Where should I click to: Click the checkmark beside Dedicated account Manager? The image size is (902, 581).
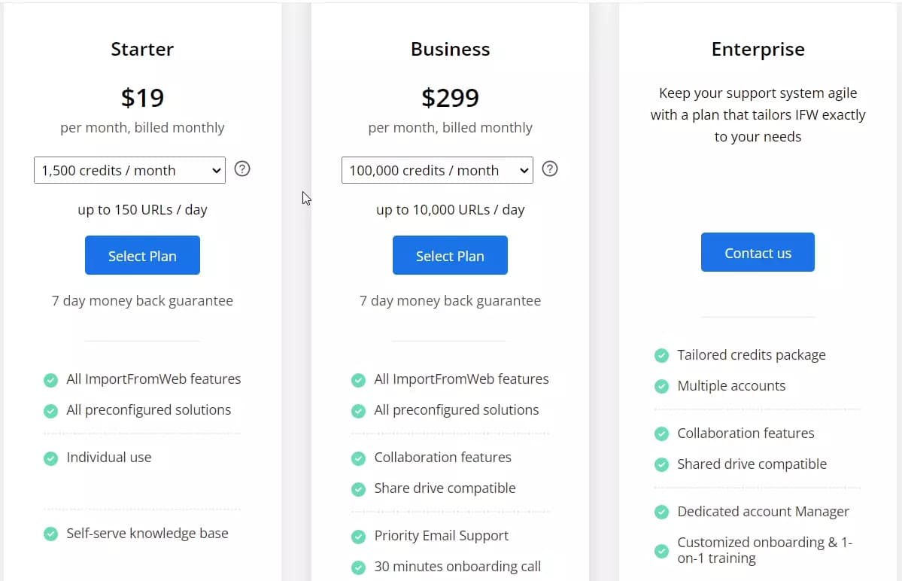click(x=661, y=513)
